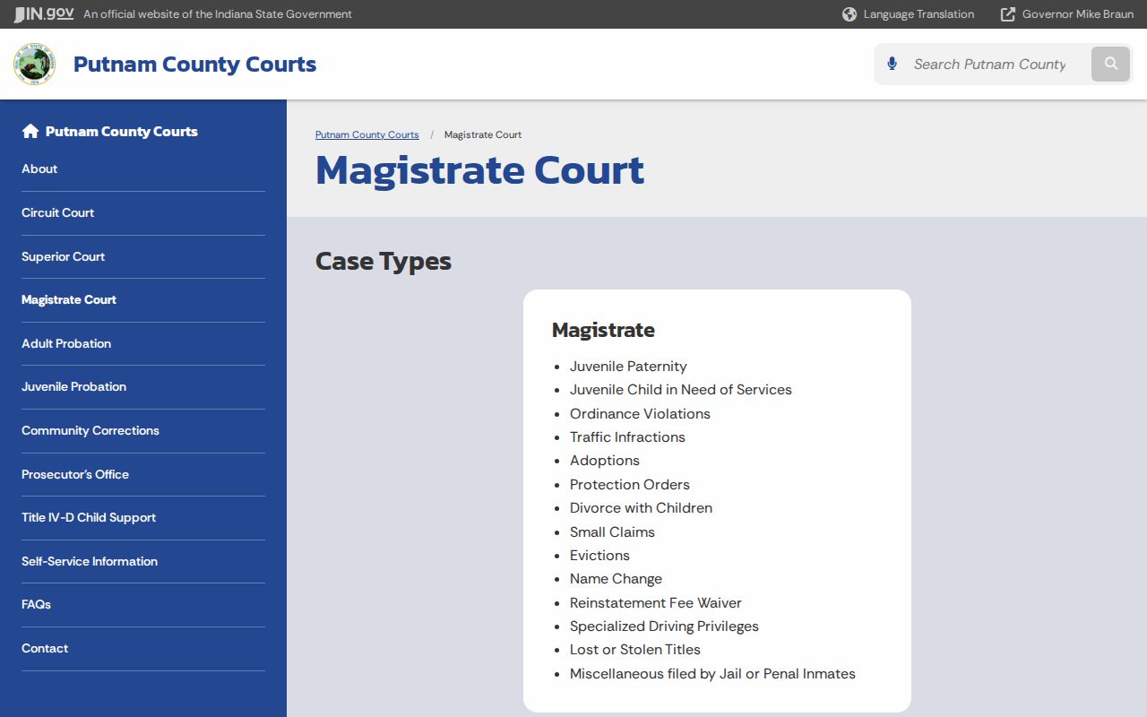Click Traffic Infractions list item
Image resolution: width=1147 pixels, height=717 pixels.
pyautogui.click(x=627, y=437)
